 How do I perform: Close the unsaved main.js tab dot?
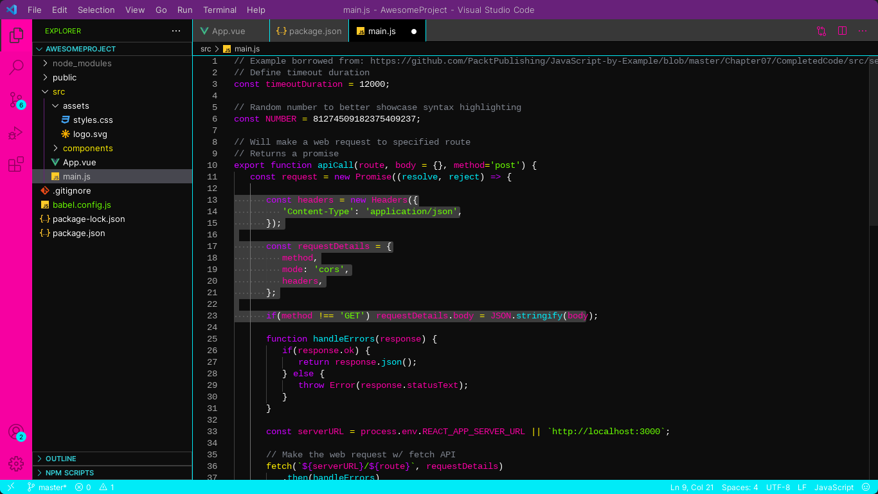click(x=414, y=31)
